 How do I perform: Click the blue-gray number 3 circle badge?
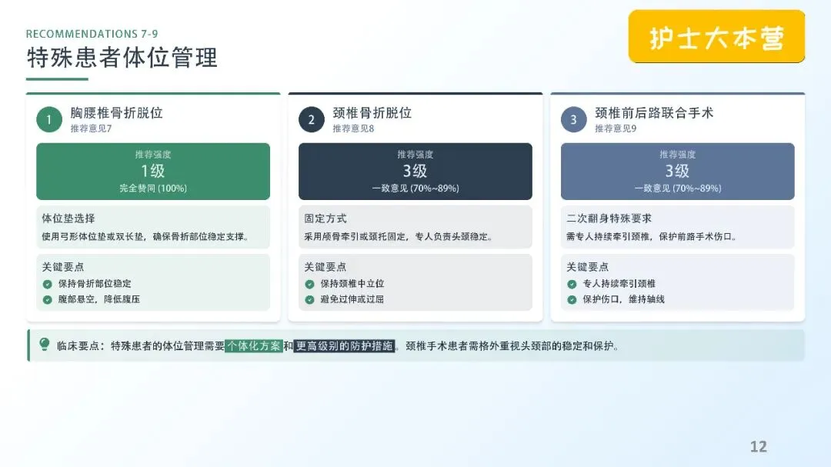coord(574,119)
